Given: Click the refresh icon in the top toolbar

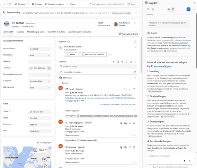Looking at the screenshot, I should pos(10,4).
